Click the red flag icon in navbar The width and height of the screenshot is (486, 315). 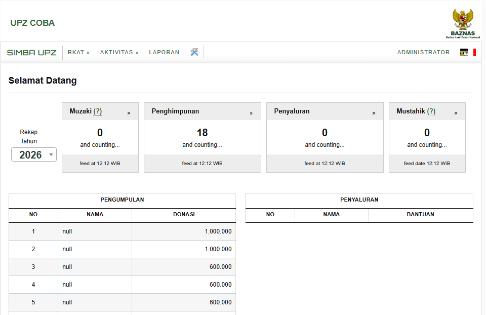474,52
